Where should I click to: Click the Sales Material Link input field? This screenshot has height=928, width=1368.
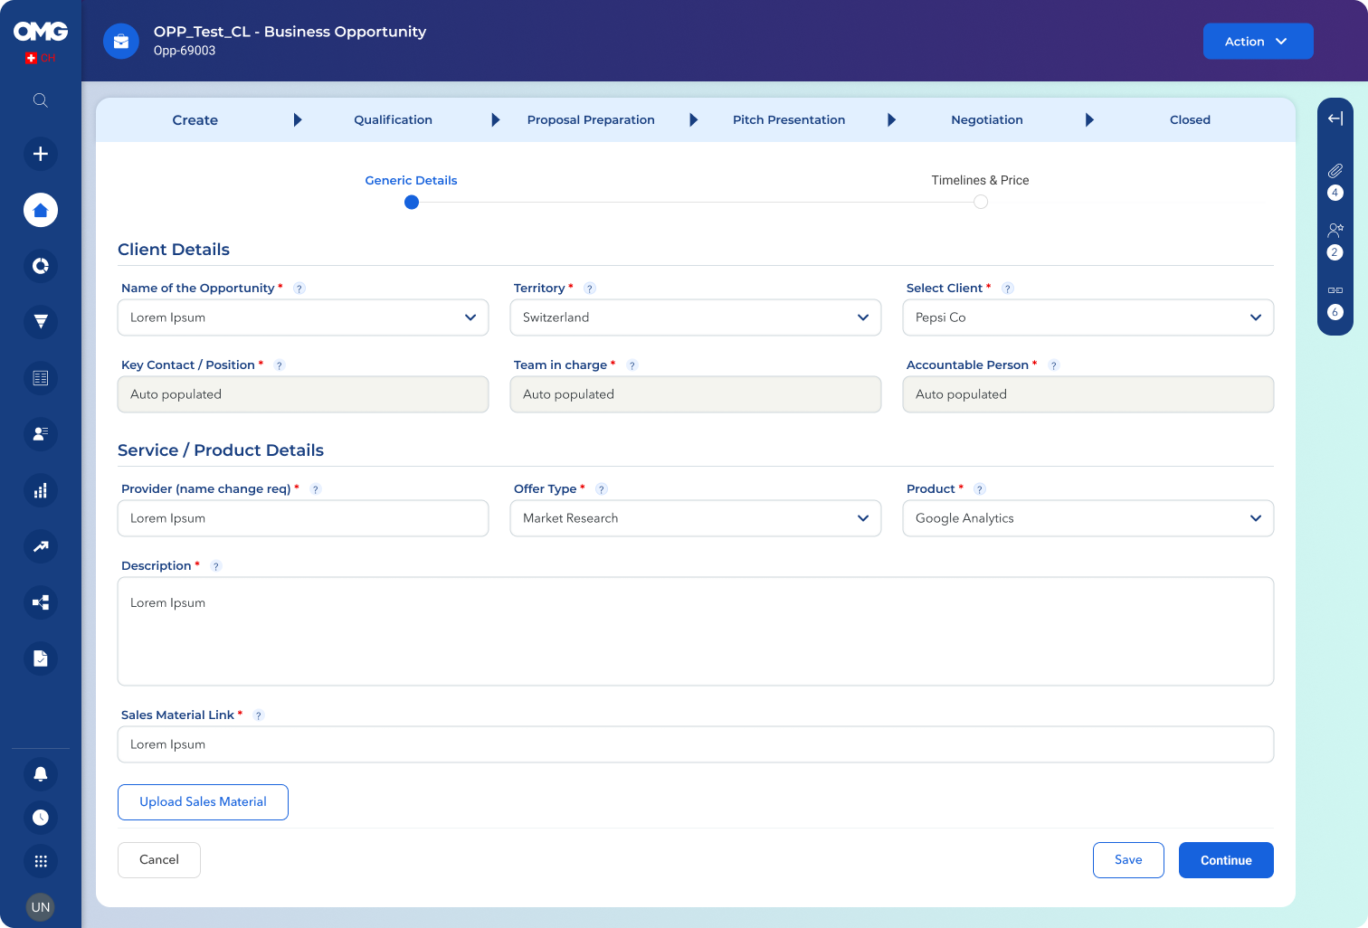click(695, 744)
